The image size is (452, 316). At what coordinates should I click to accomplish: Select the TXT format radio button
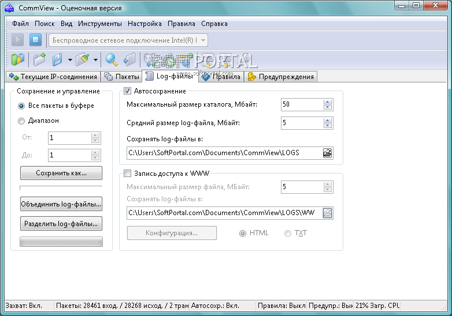click(288, 233)
